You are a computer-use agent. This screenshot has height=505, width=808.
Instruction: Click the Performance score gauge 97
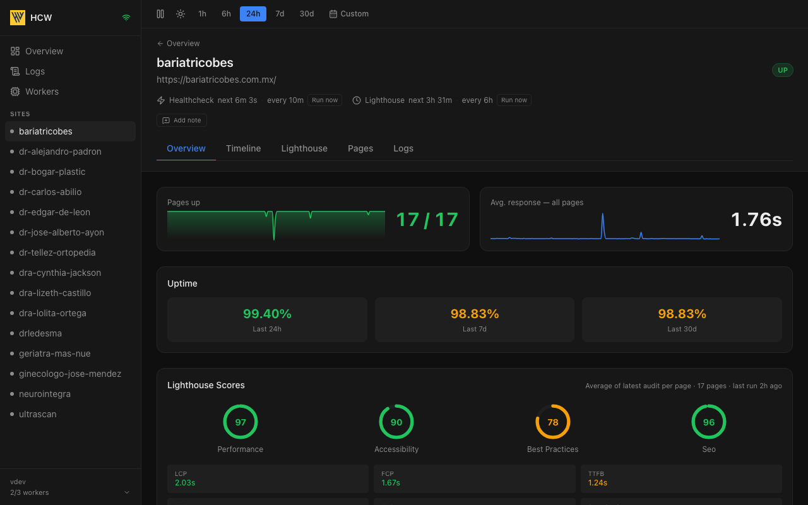[x=241, y=422]
